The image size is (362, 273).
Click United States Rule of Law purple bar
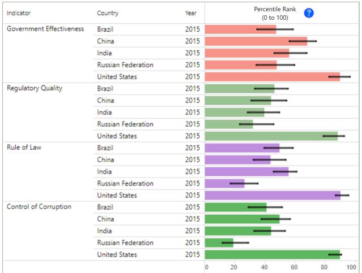click(273, 195)
